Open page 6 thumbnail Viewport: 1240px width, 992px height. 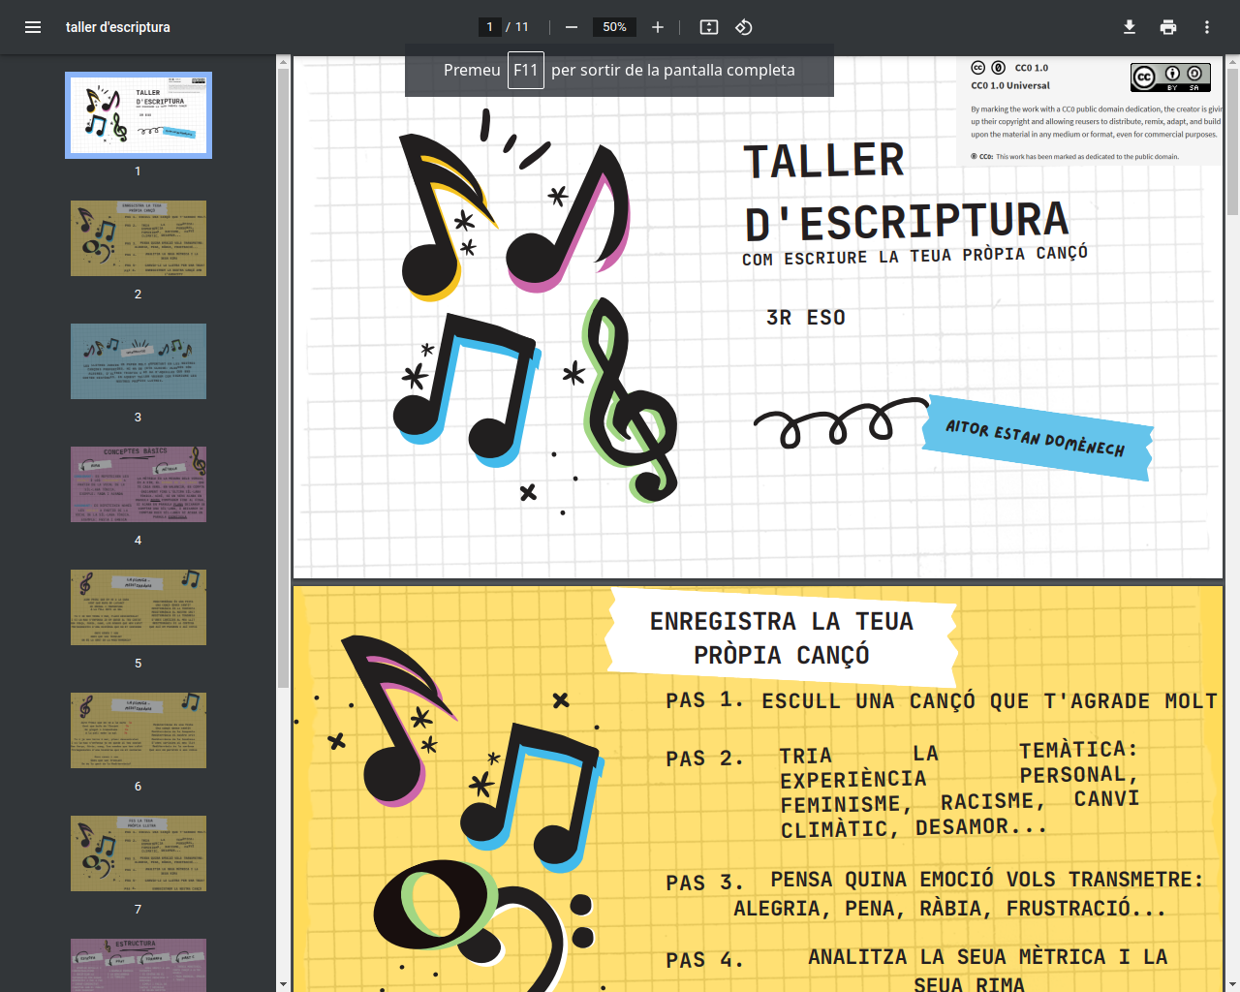139,730
